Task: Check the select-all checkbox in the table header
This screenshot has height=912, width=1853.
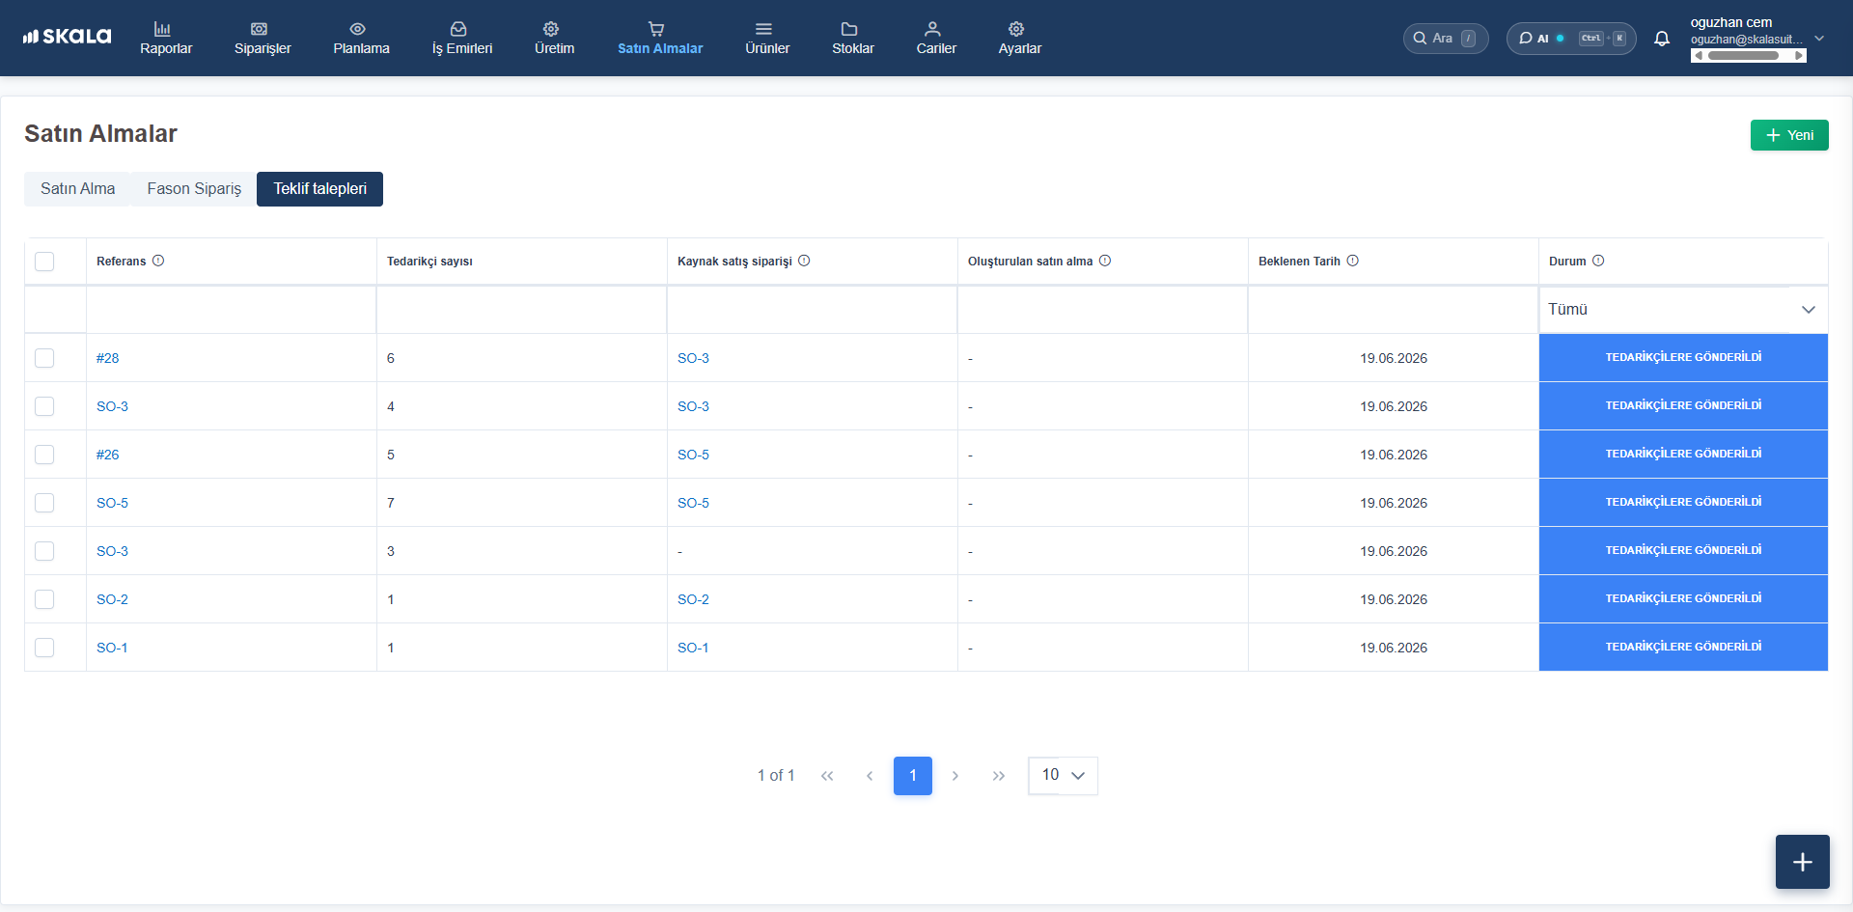Action: pyautogui.click(x=44, y=262)
